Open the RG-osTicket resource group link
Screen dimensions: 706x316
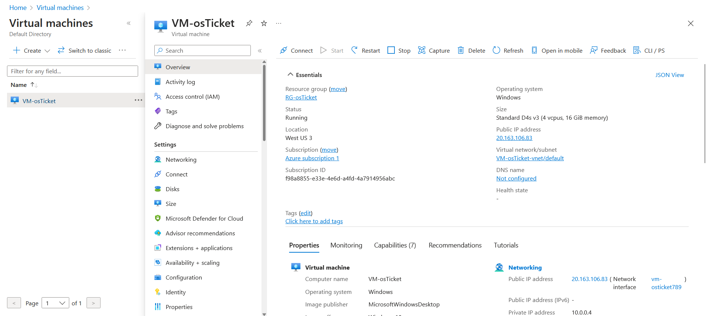coord(301,97)
